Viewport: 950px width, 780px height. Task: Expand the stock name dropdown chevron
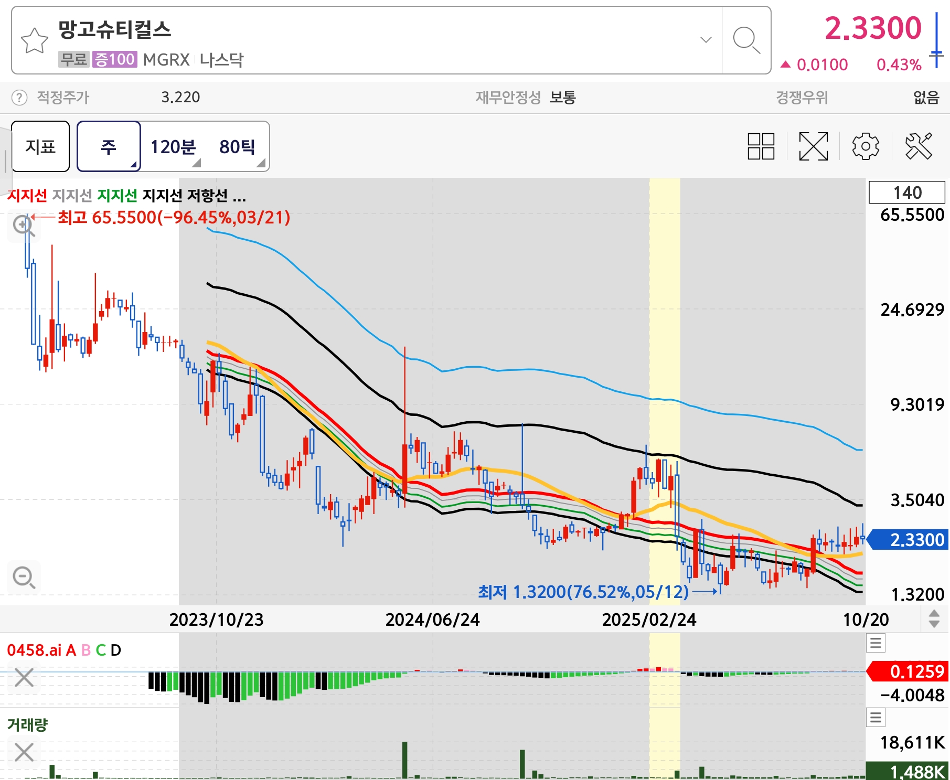[x=706, y=40]
